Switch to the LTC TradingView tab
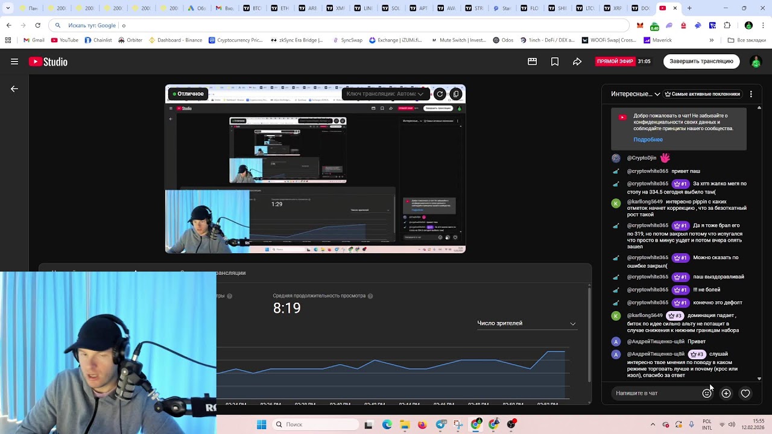 pyautogui.click(x=585, y=8)
